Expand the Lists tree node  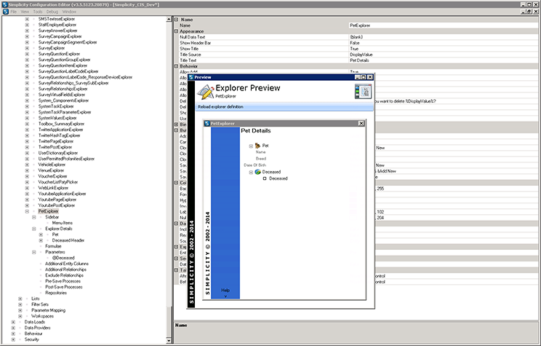coord(20,299)
